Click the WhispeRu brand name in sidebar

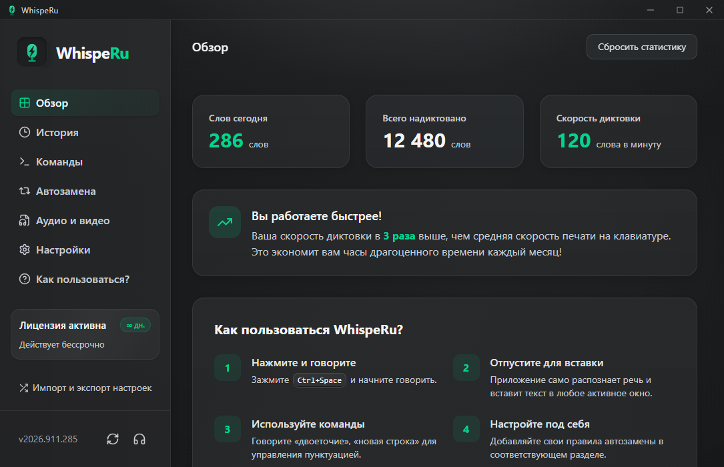point(92,53)
